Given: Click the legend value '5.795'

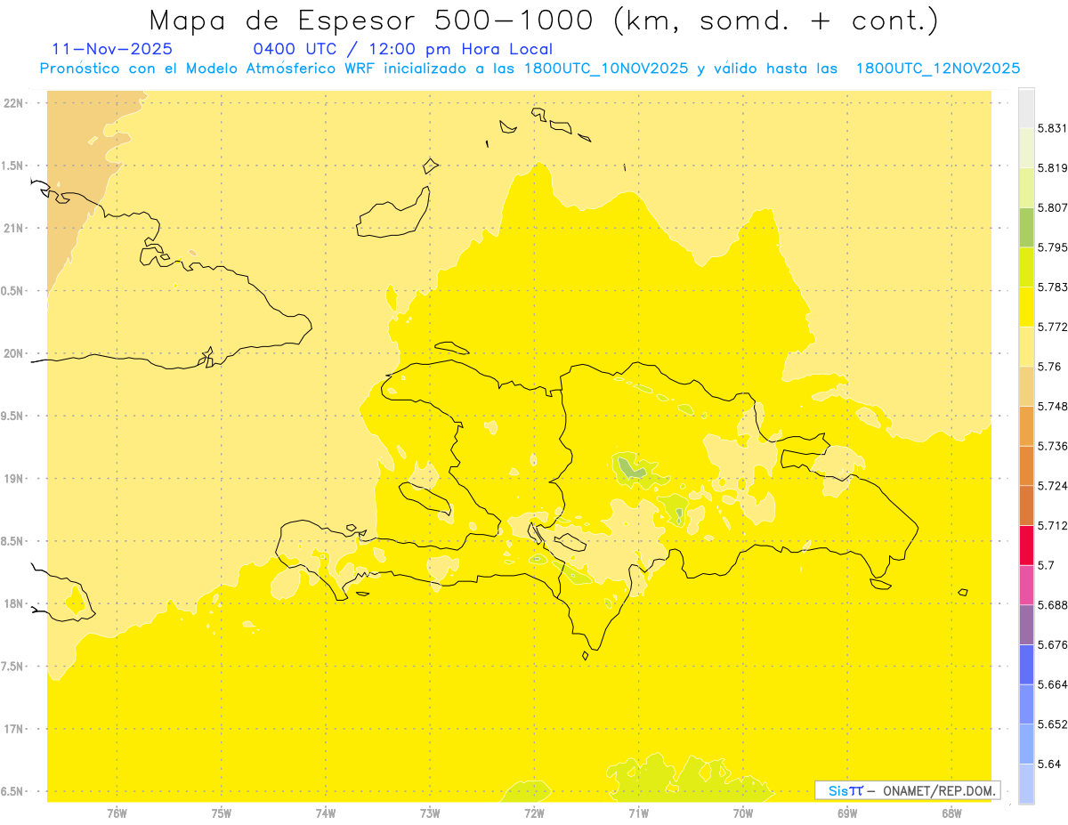Looking at the screenshot, I should (1053, 247).
